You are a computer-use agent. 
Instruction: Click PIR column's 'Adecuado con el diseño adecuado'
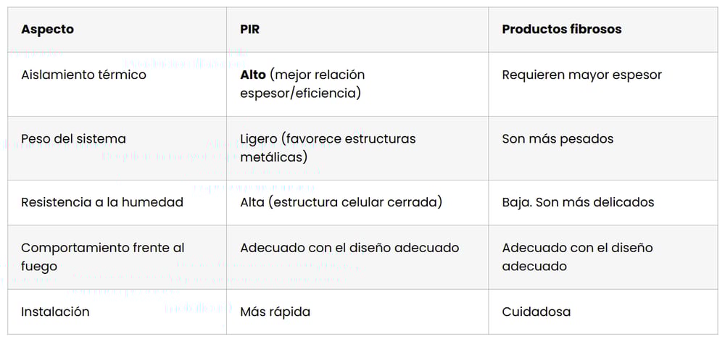[x=349, y=248]
